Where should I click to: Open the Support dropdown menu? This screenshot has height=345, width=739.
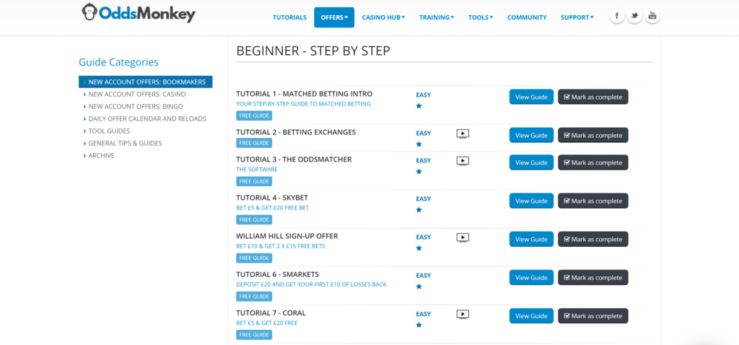pos(577,17)
